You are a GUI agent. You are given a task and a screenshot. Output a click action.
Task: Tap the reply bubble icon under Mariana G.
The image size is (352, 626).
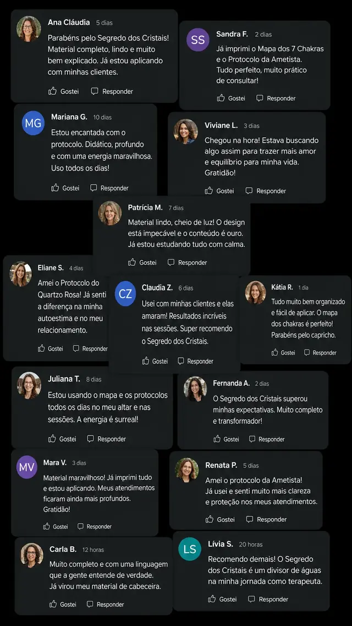coord(94,188)
